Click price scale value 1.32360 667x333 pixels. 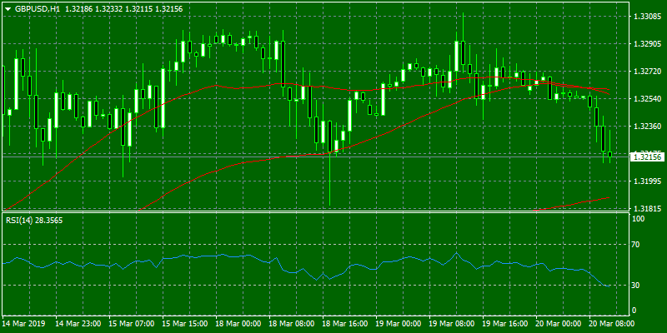[x=648, y=127]
